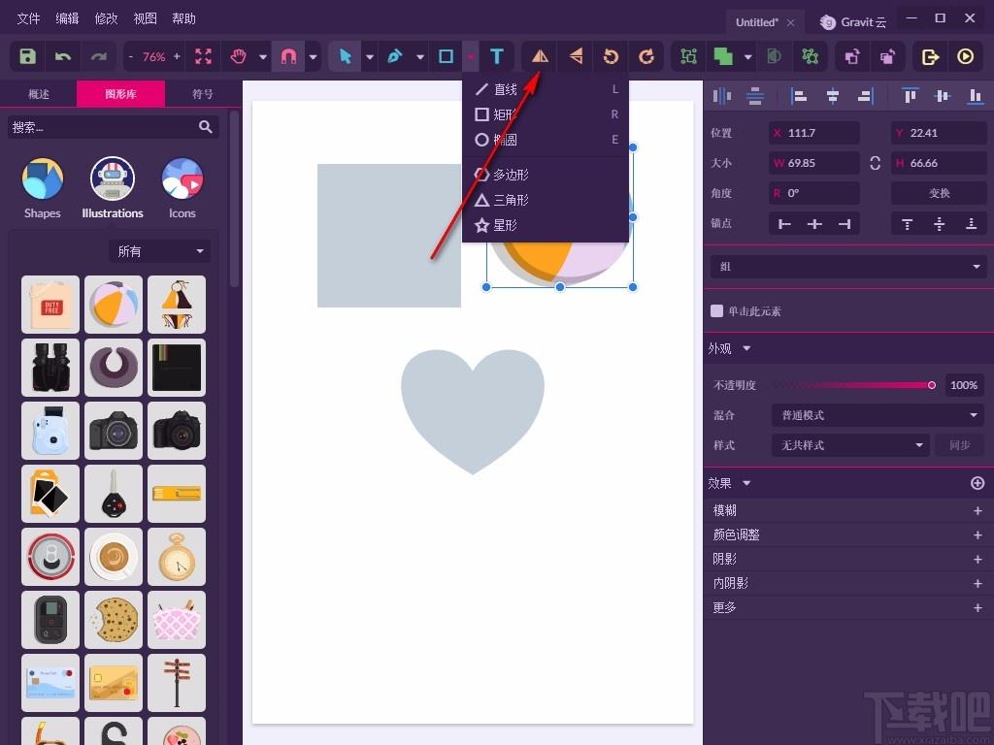Click the 变换 transform button

click(x=939, y=193)
